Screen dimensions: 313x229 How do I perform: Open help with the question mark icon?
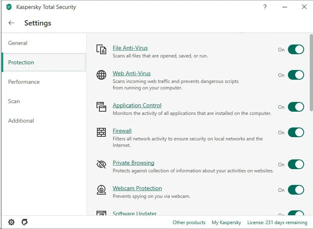click(265, 7)
